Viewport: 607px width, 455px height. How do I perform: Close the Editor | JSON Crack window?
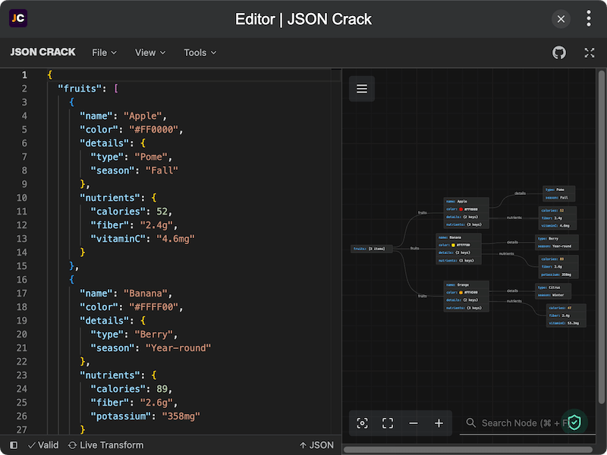pyautogui.click(x=561, y=19)
